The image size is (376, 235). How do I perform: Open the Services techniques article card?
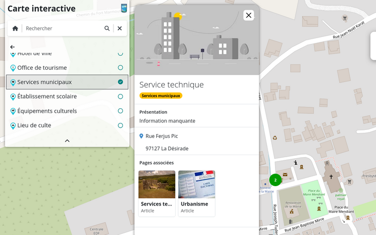(x=157, y=193)
